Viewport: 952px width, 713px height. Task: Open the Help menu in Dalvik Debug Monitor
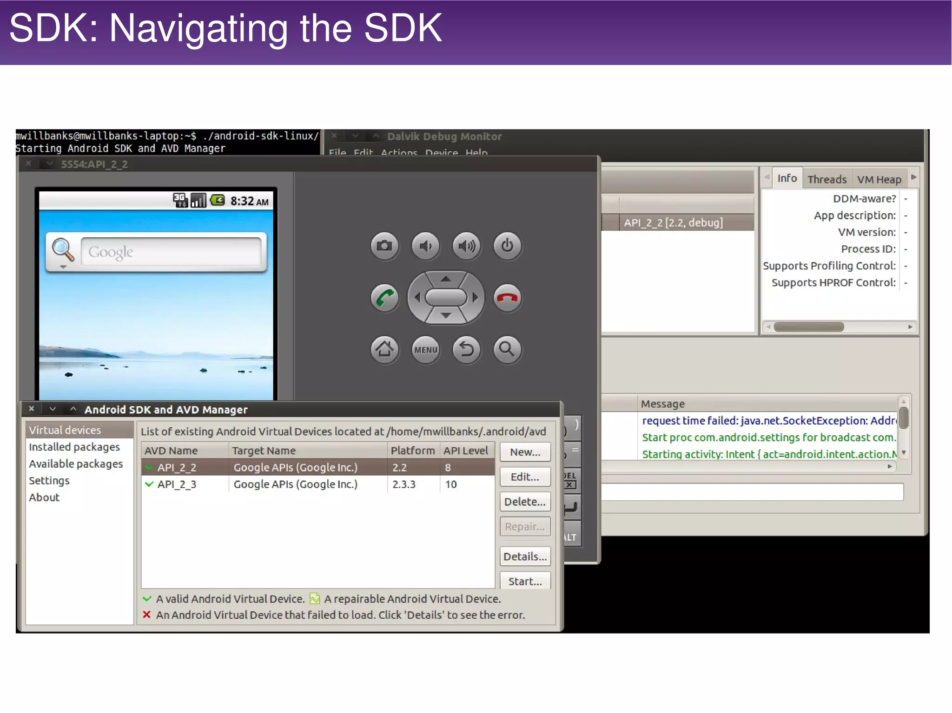tap(476, 152)
